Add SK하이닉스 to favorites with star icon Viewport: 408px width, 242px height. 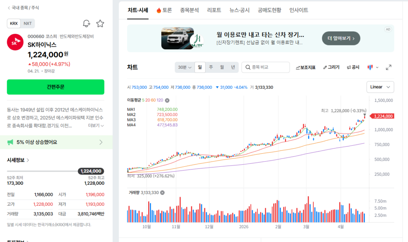pos(100,23)
